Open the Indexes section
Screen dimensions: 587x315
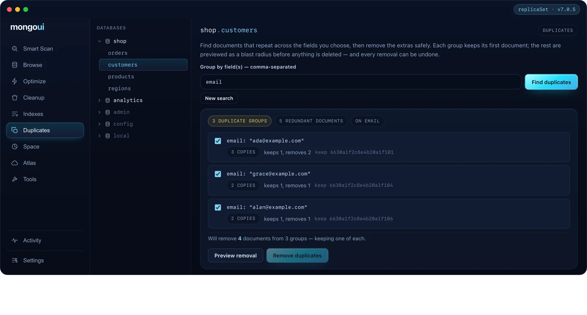[45, 114]
